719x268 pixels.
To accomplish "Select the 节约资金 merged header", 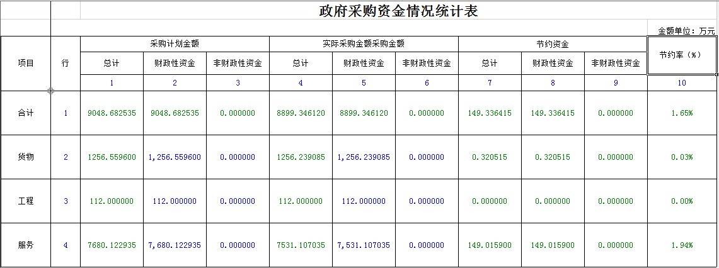I will click(553, 44).
